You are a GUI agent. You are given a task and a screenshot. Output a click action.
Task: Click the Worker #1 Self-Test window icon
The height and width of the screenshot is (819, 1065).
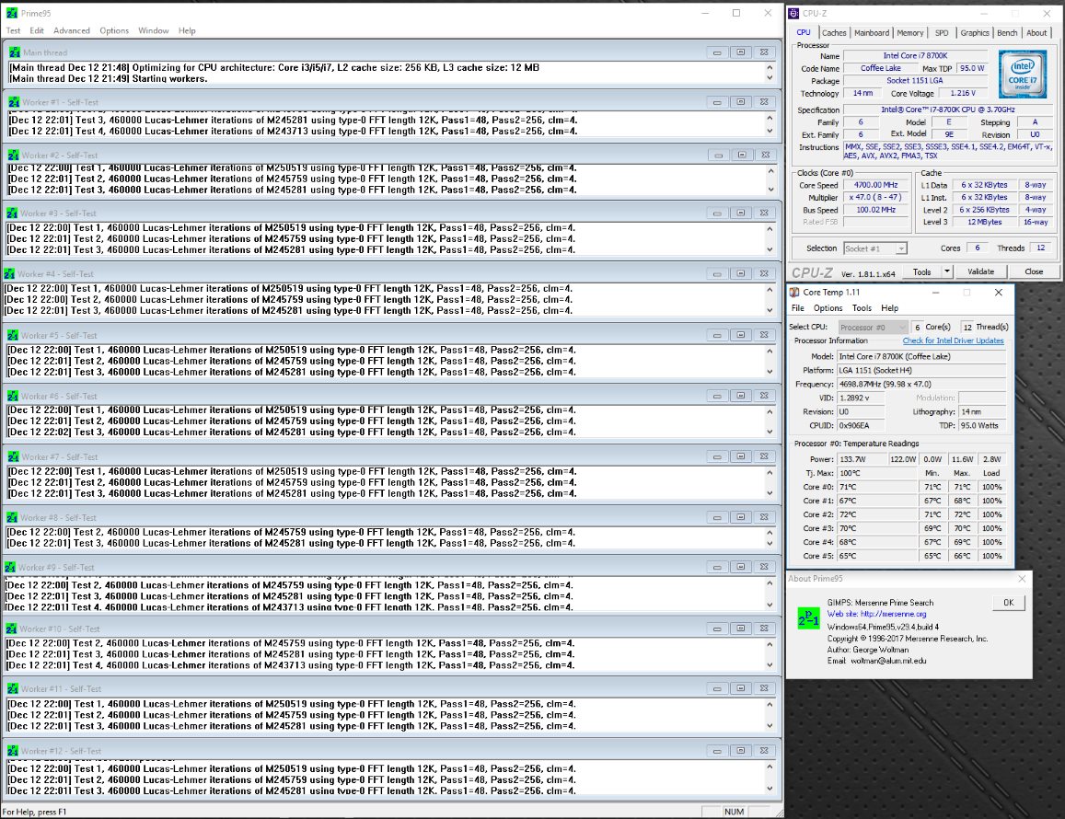tap(14, 102)
